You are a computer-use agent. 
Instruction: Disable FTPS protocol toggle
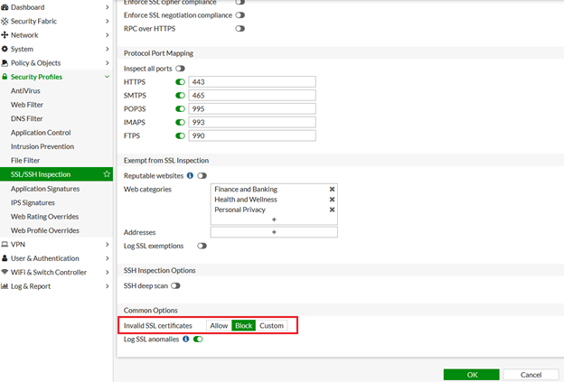tap(180, 135)
